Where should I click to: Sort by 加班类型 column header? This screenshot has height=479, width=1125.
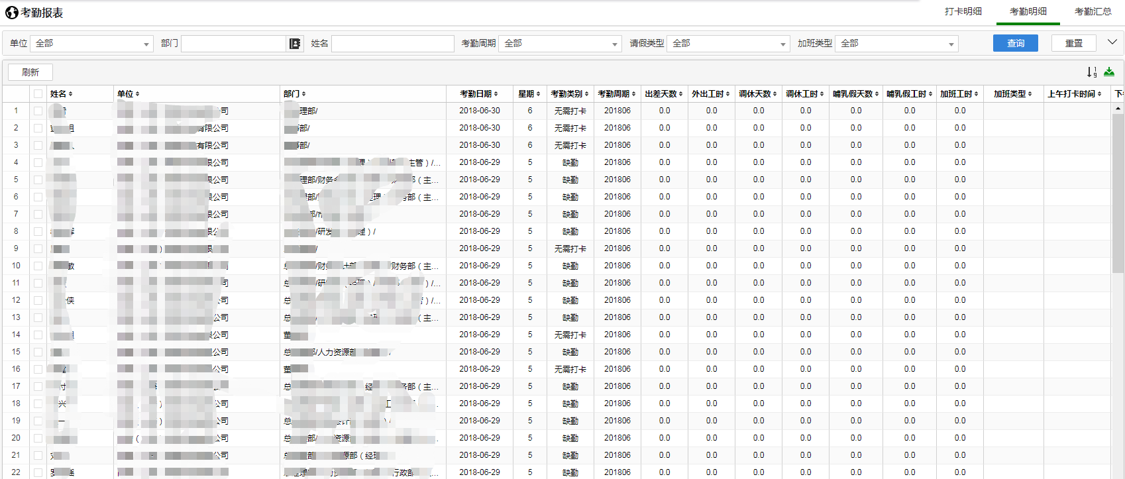point(1013,94)
